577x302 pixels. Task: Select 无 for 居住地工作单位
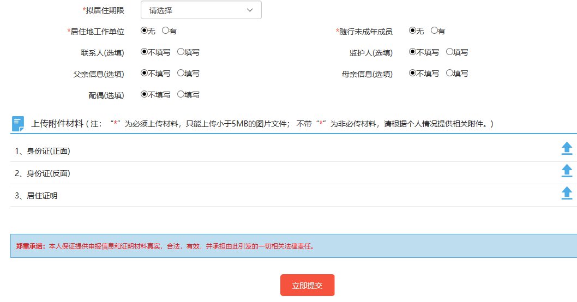coord(144,31)
